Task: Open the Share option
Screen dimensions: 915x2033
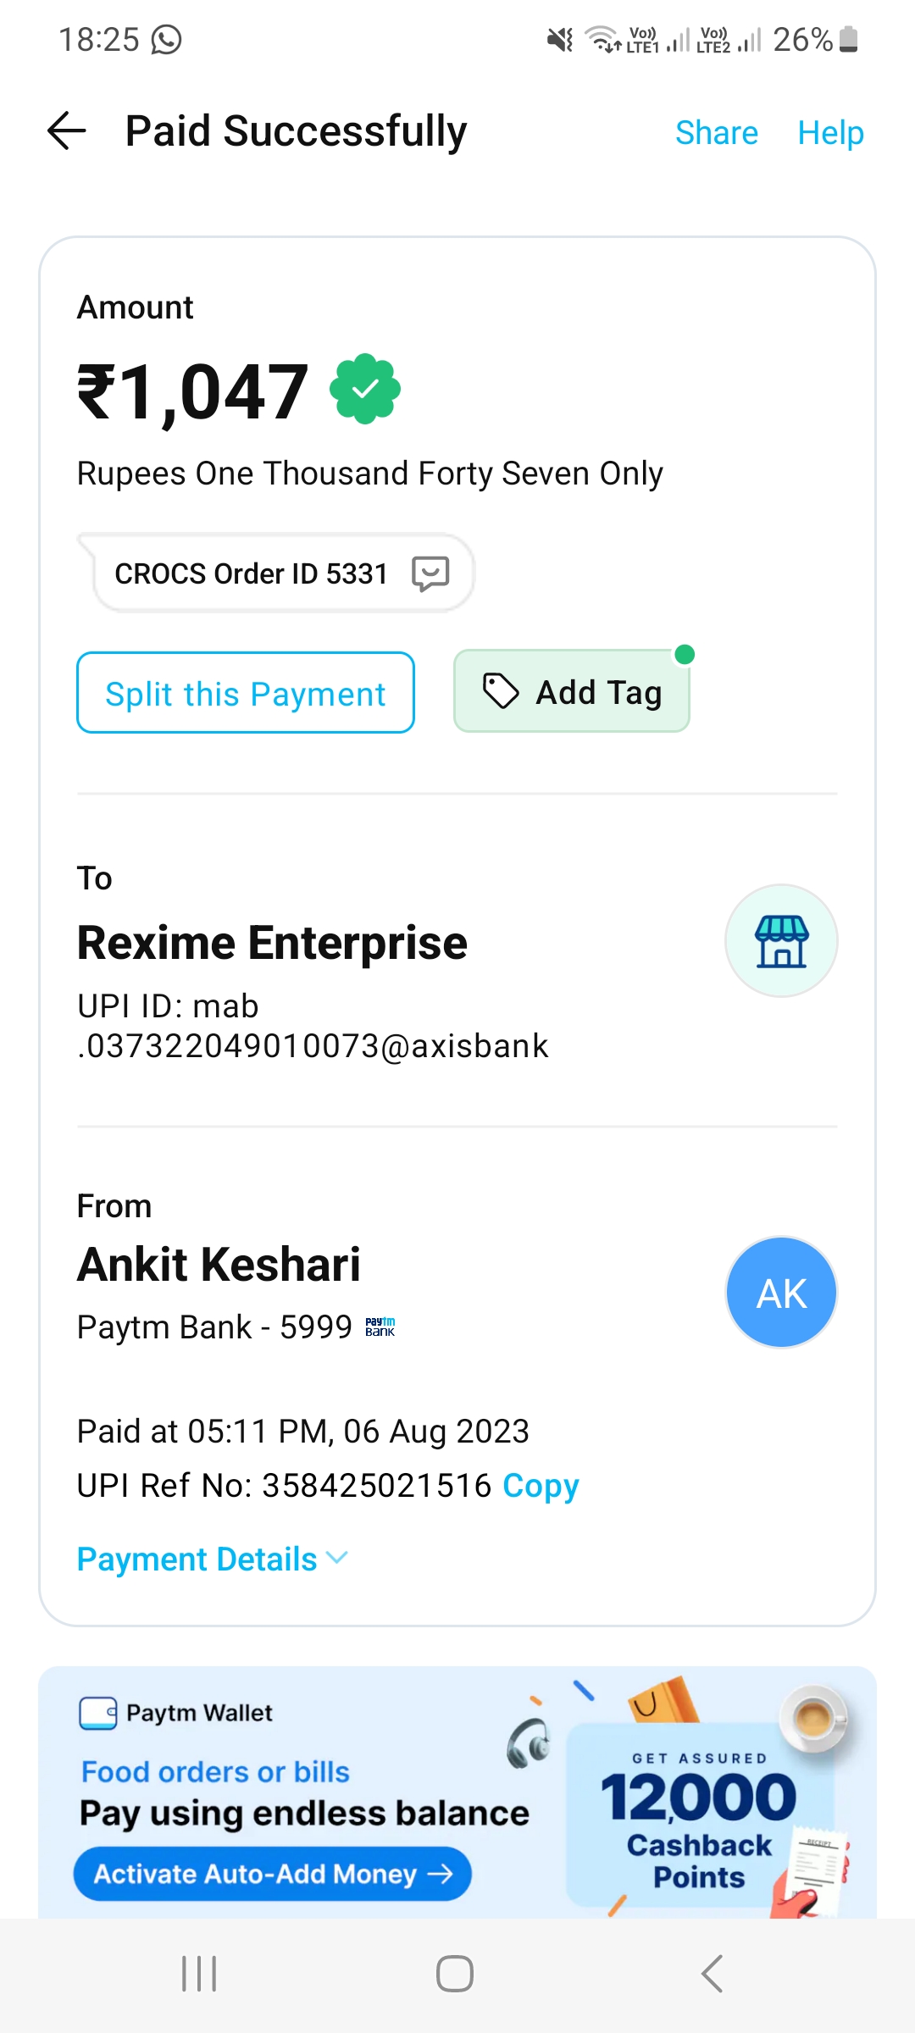Action: click(716, 133)
